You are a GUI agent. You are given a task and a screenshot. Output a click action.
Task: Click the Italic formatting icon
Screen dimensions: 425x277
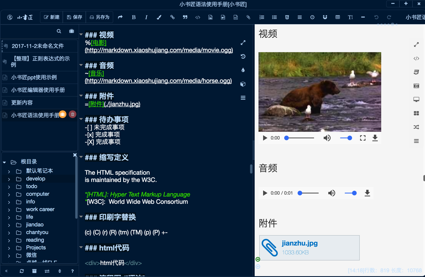click(x=147, y=17)
